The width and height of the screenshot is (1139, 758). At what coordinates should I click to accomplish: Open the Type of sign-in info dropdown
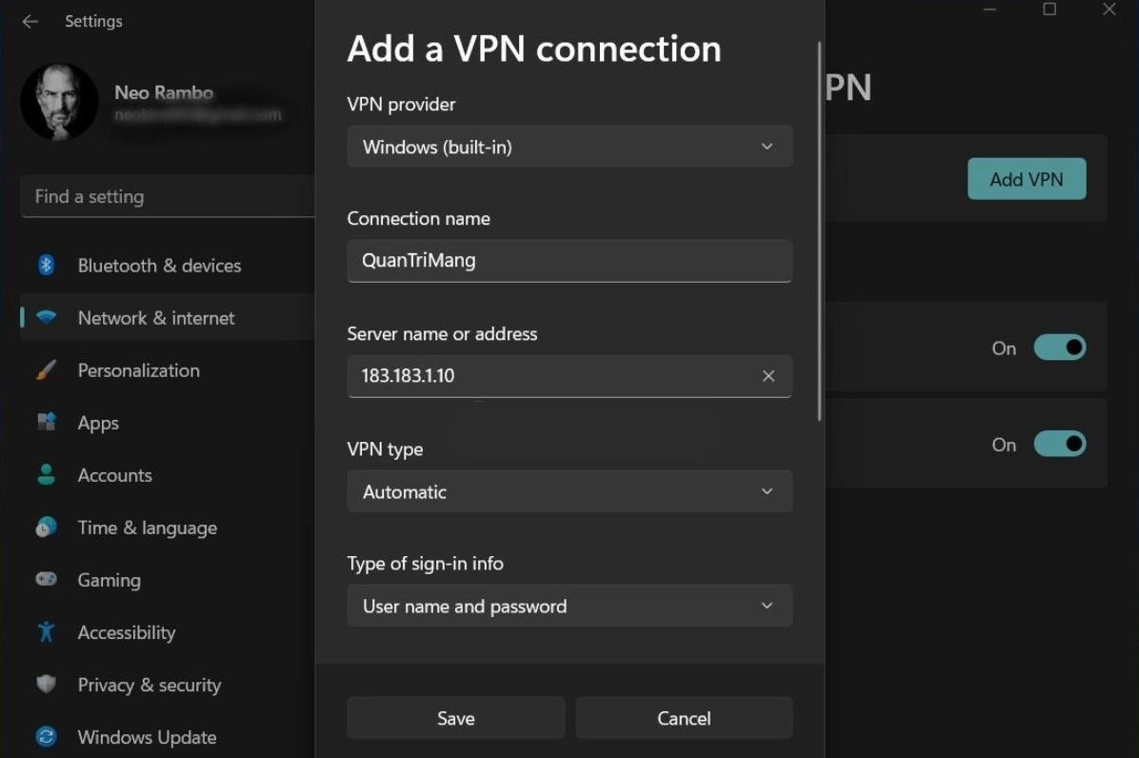click(569, 606)
